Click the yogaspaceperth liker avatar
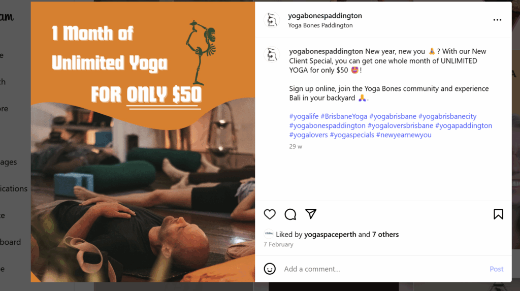Image resolution: width=520 pixels, height=291 pixels. (x=269, y=234)
